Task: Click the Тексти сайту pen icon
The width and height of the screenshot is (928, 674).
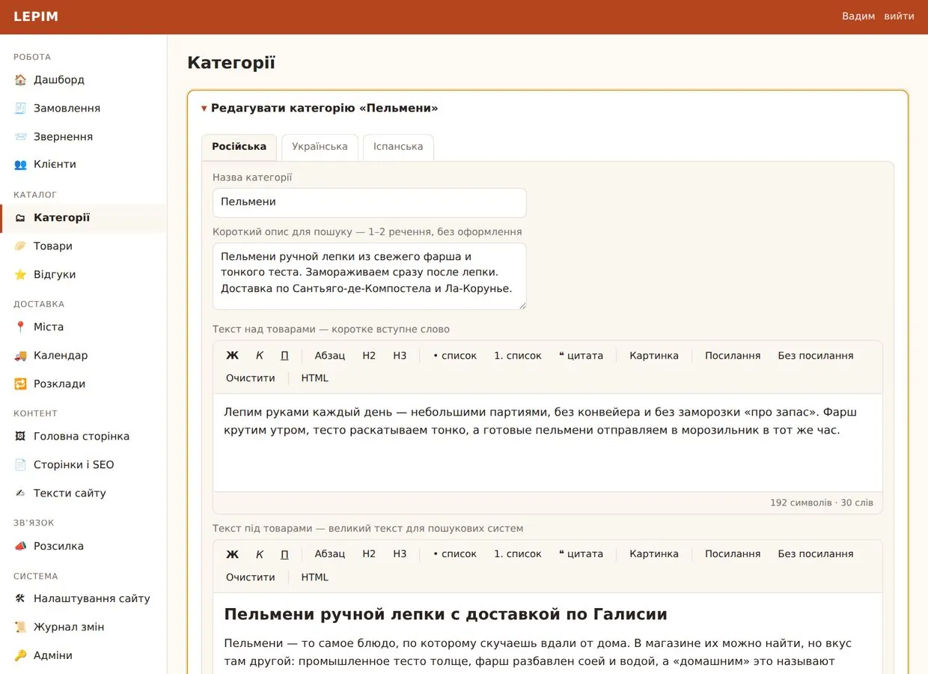Action: (x=20, y=493)
